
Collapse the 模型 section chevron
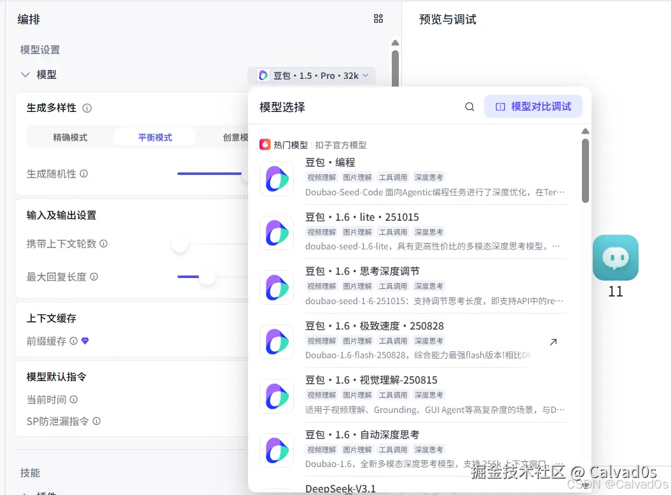tap(25, 74)
